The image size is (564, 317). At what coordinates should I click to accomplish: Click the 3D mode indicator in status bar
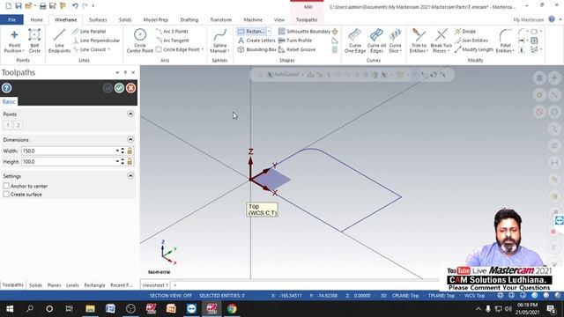tap(383, 296)
